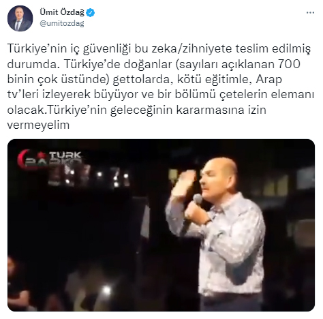Screen dimensions: 323x319
Task: Play the embedded video of the speaker
Action: click(x=161, y=225)
